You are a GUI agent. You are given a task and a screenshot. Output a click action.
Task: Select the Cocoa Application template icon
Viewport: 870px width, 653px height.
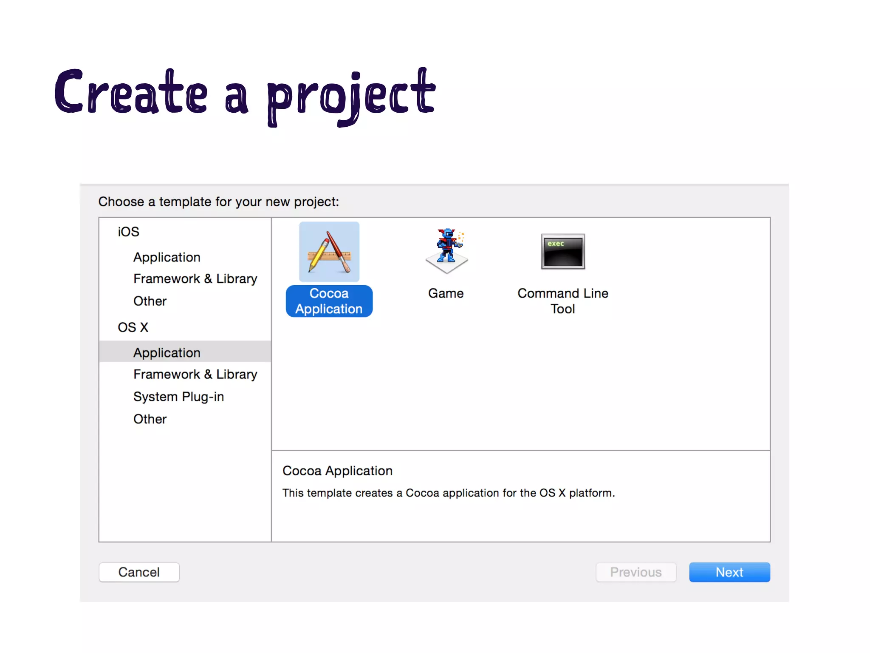pyautogui.click(x=329, y=252)
